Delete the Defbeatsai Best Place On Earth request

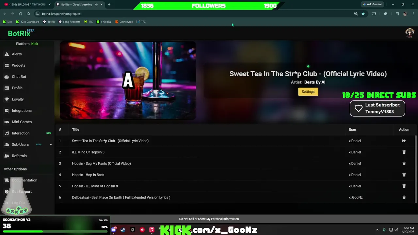click(404, 197)
